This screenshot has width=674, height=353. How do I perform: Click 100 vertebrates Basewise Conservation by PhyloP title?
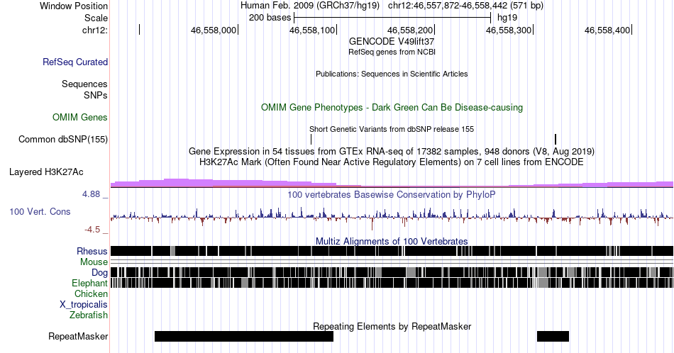pyautogui.click(x=392, y=194)
